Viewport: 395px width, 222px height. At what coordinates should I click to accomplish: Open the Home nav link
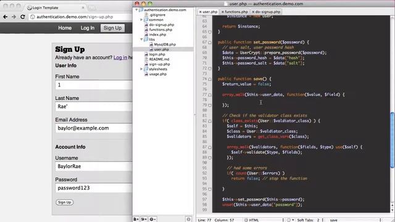65,28
